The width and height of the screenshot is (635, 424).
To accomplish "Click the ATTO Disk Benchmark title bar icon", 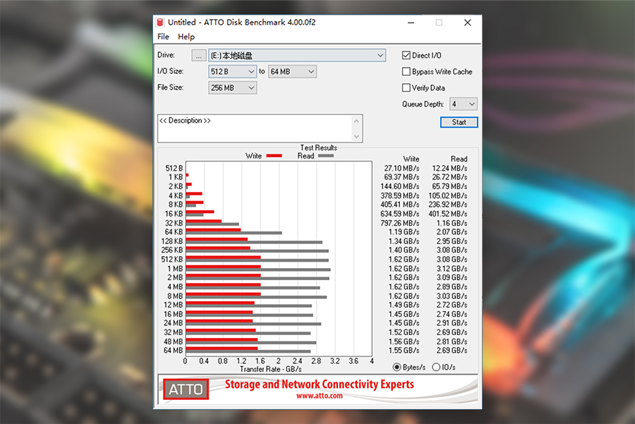I will click(x=160, y=23).
